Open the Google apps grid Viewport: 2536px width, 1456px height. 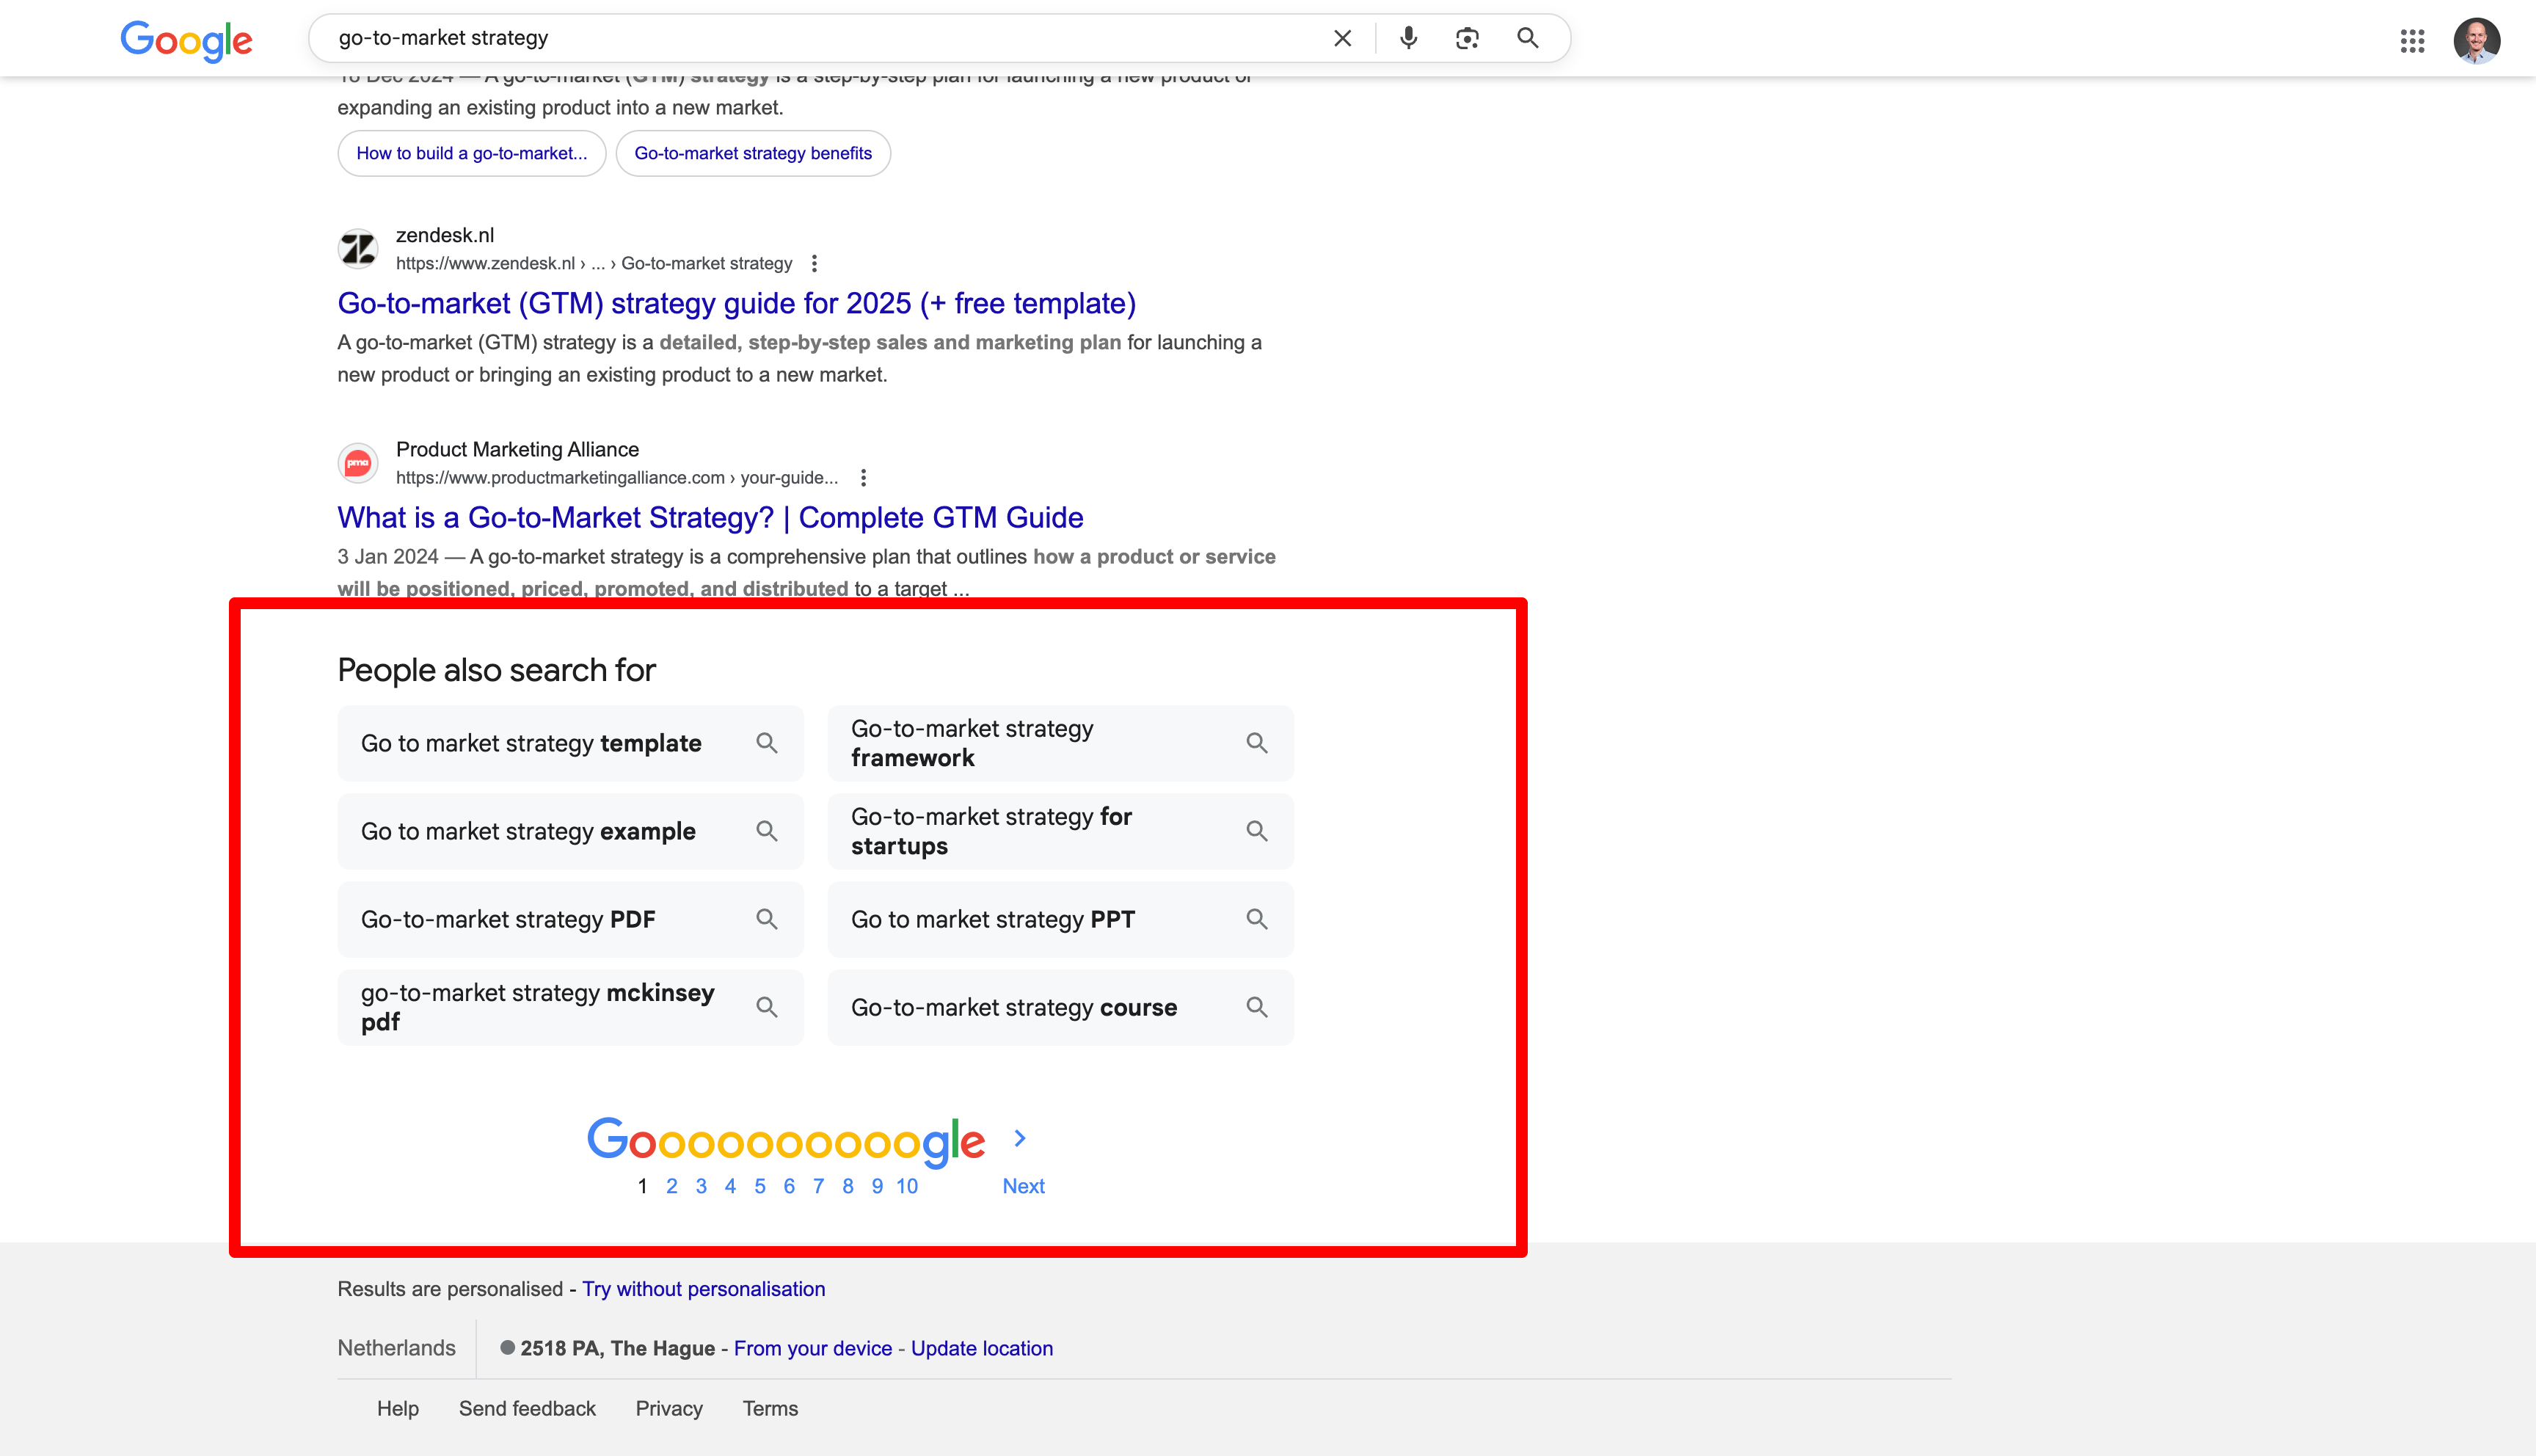[x=2412, y=40]
